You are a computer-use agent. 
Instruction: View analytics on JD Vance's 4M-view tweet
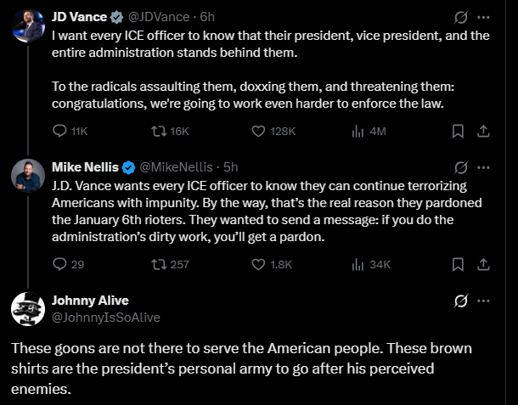tap(358, 132)
